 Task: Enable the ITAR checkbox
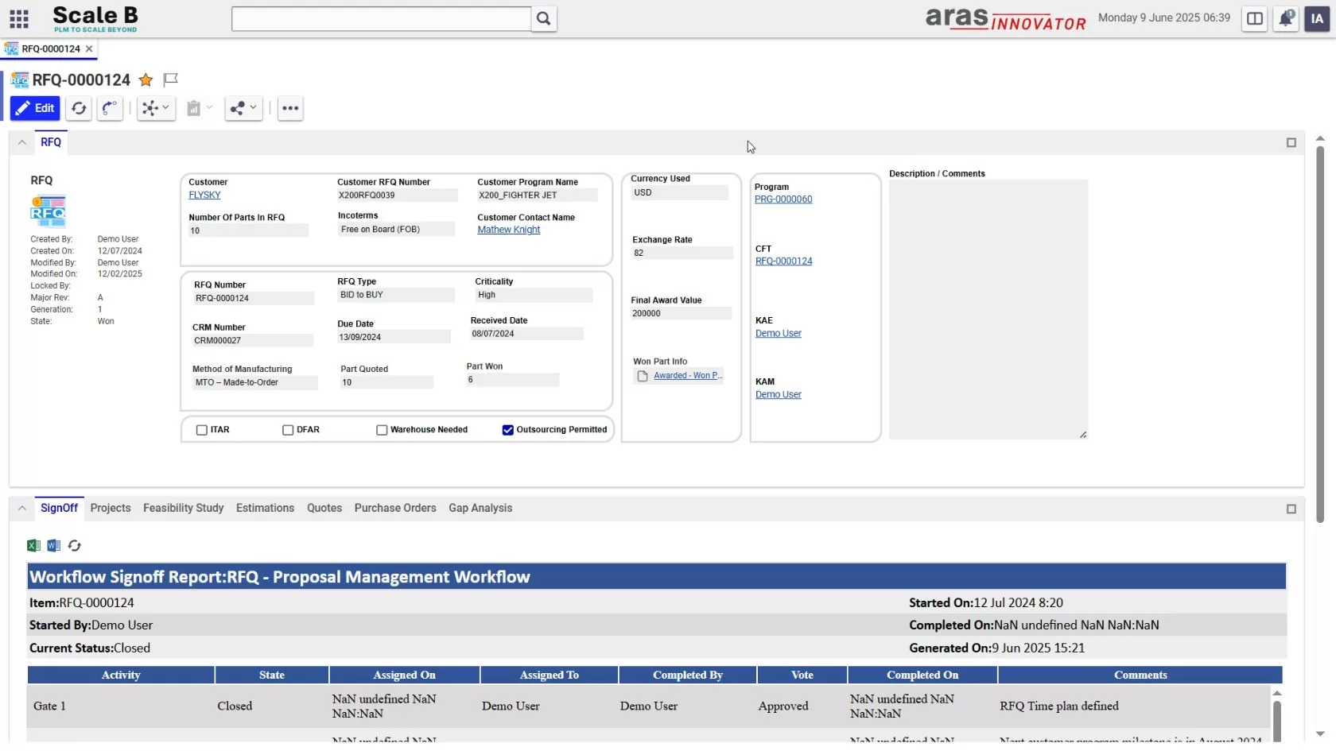[x=202, y=429]
